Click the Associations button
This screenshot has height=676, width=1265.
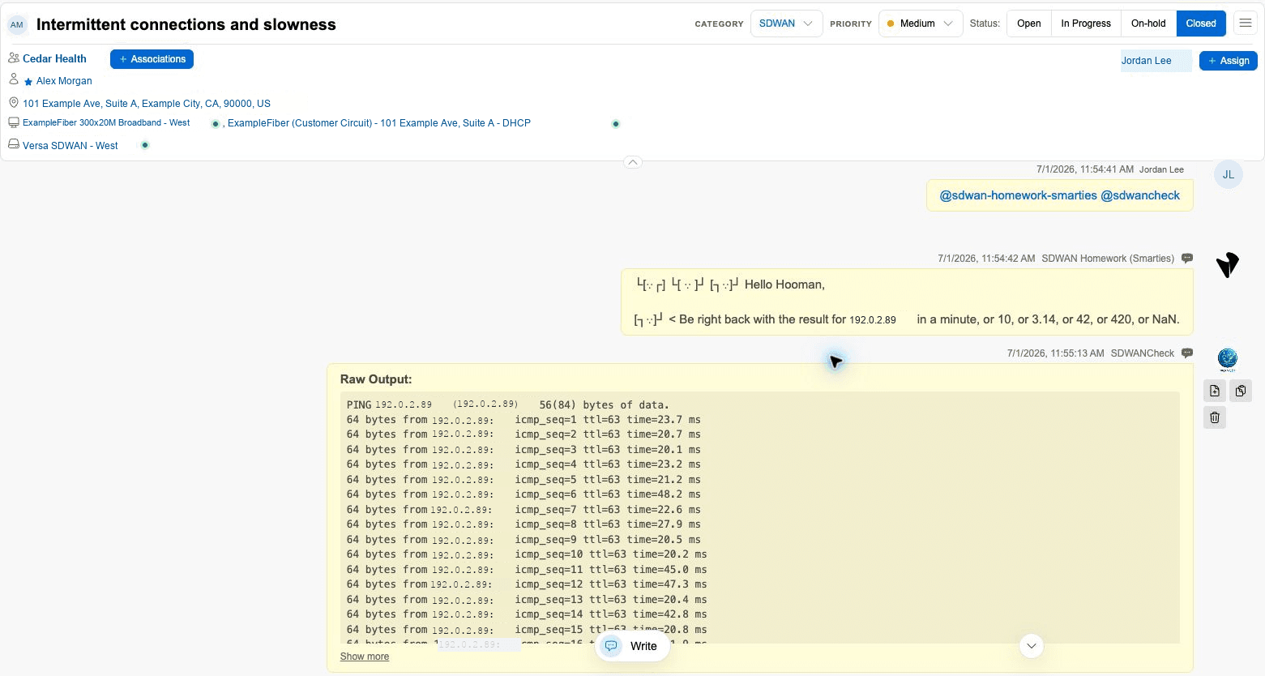(x=152, y=59)
